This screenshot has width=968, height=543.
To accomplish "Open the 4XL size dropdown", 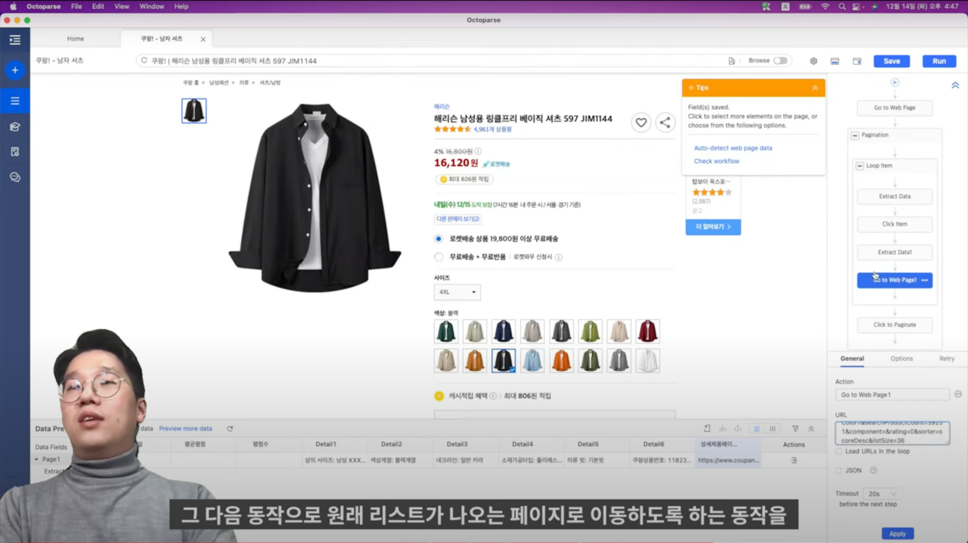I will coord(457,292).
